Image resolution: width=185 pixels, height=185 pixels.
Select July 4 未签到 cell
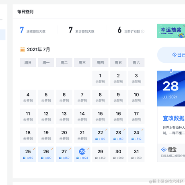click(x=28, y=97)
